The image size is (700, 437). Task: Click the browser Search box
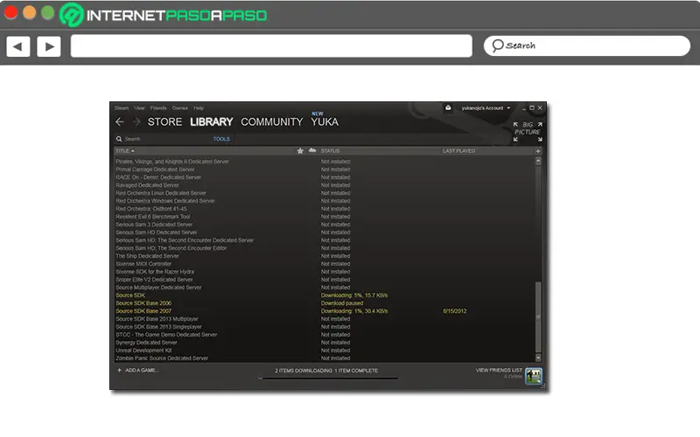point(586,45)
